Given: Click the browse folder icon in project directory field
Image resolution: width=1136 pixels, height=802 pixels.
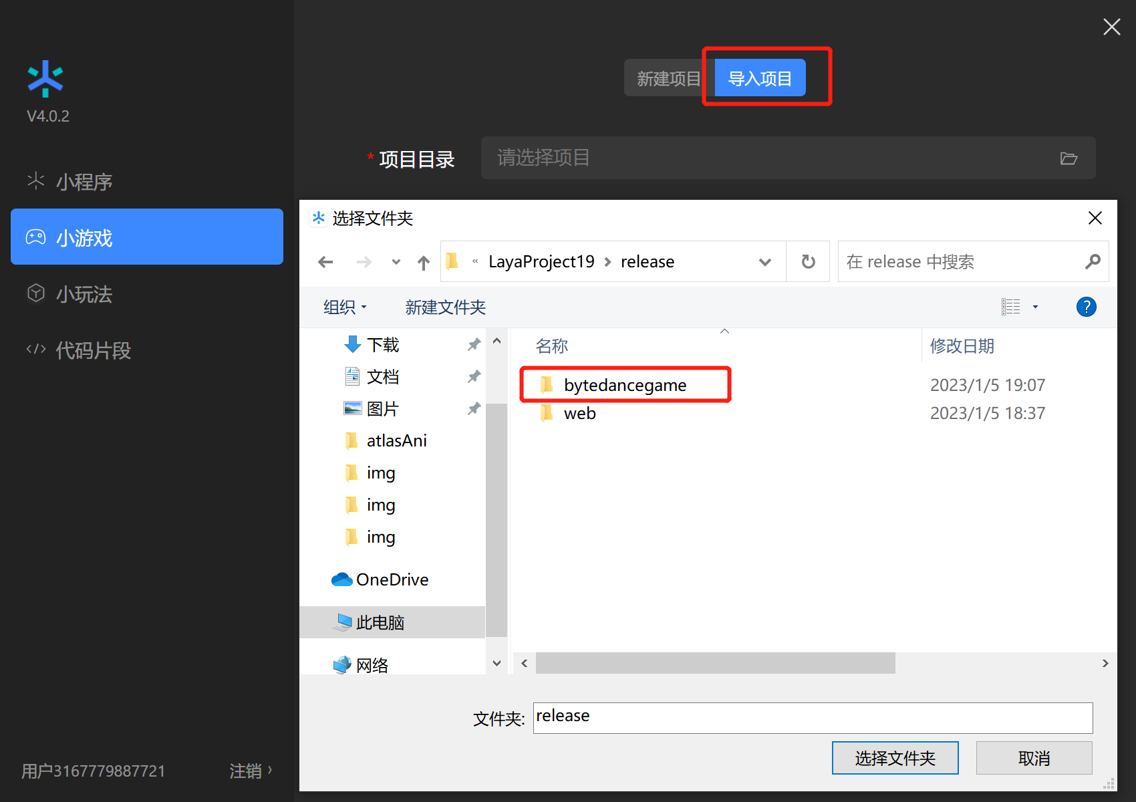Looking at the screenshot, I should (x=1069, y=158).
